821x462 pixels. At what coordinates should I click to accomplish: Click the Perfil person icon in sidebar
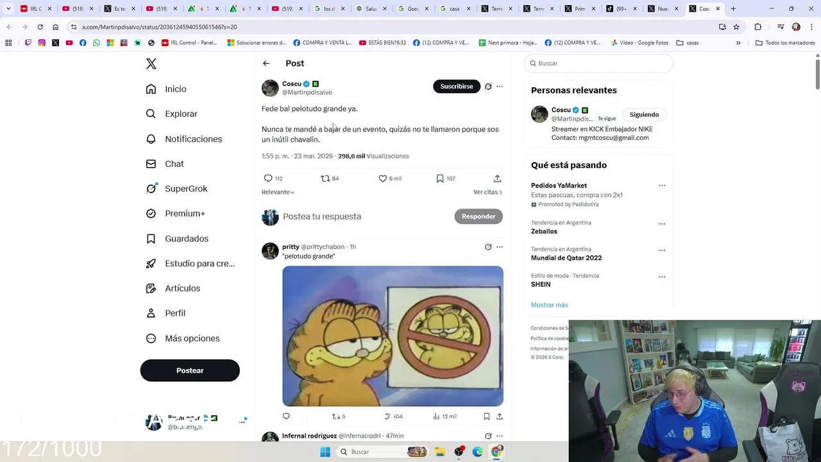(x=151, y=313)
